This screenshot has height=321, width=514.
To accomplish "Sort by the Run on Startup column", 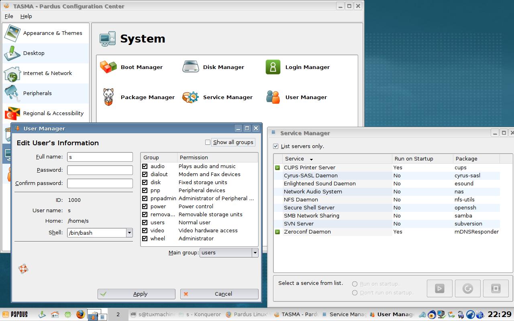I will [422, 159].
